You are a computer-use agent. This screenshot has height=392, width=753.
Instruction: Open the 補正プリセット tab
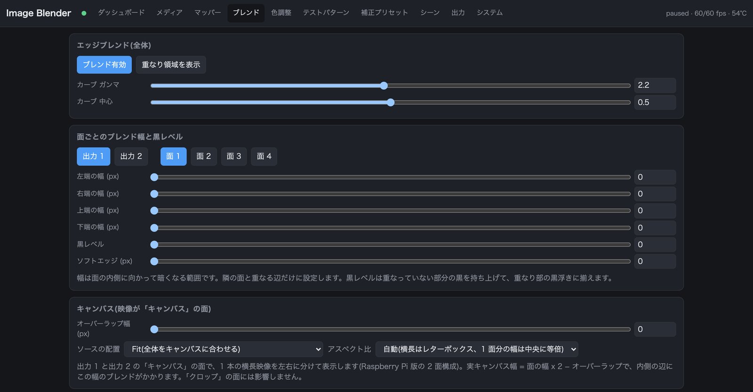click(384, 13)
